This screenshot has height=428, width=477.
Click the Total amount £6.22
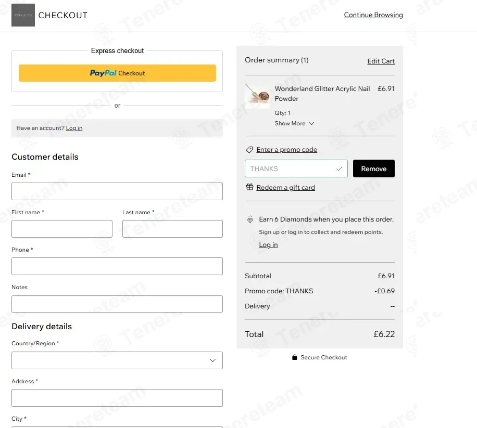pyautogui.click(x=384, y=334)
